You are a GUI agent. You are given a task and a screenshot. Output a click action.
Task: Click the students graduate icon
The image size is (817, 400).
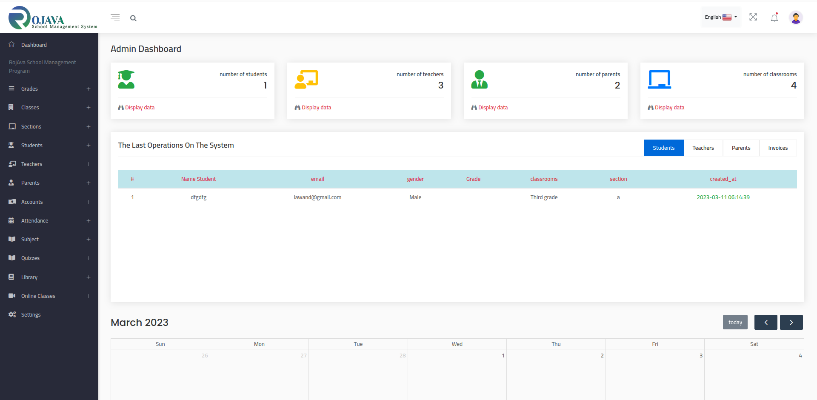point(126,80)
